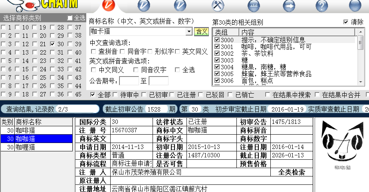Check trademark class 25 checkbox
Screen dimensions: 369x192
tap(35, 77)
